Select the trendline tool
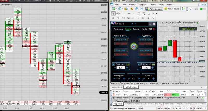Screen dimensions: 208x111 click(x=134, y=14)
